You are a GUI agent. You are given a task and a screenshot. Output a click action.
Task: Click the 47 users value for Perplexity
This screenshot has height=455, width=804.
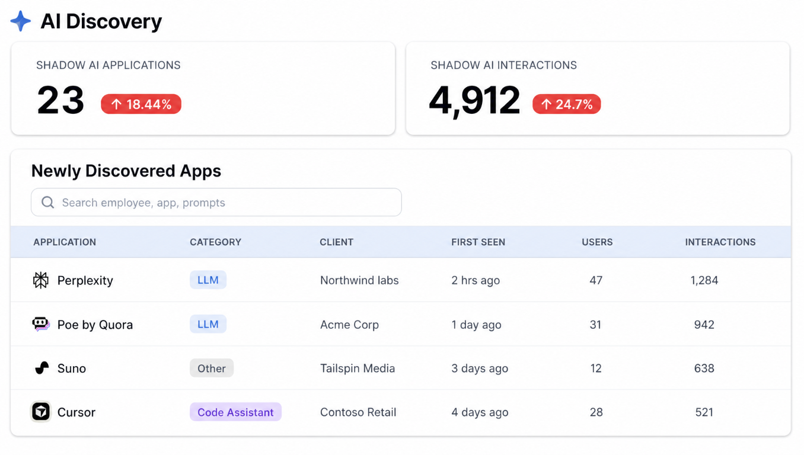tap(596, 280)
